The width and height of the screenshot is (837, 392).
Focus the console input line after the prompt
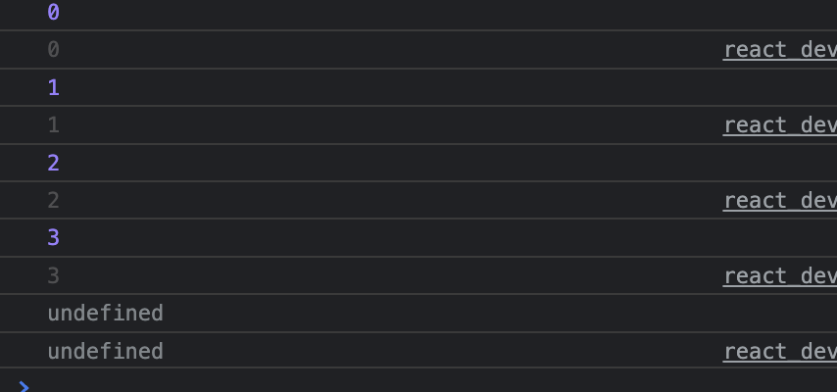coord(392,386)
